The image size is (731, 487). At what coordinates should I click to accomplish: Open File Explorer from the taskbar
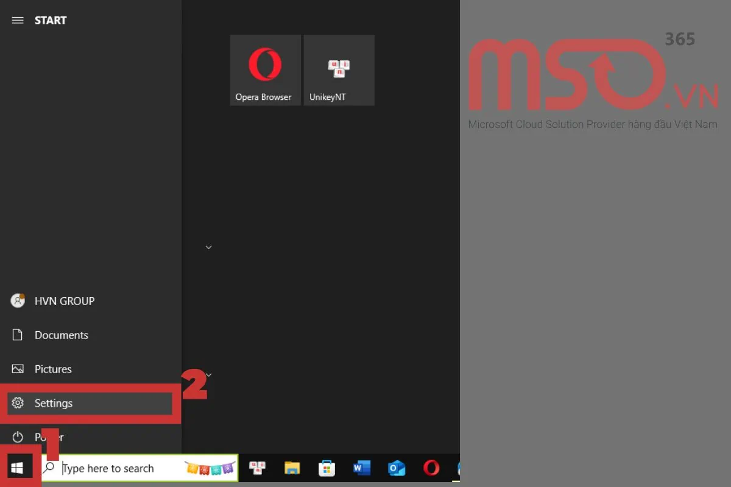(292, 468)
